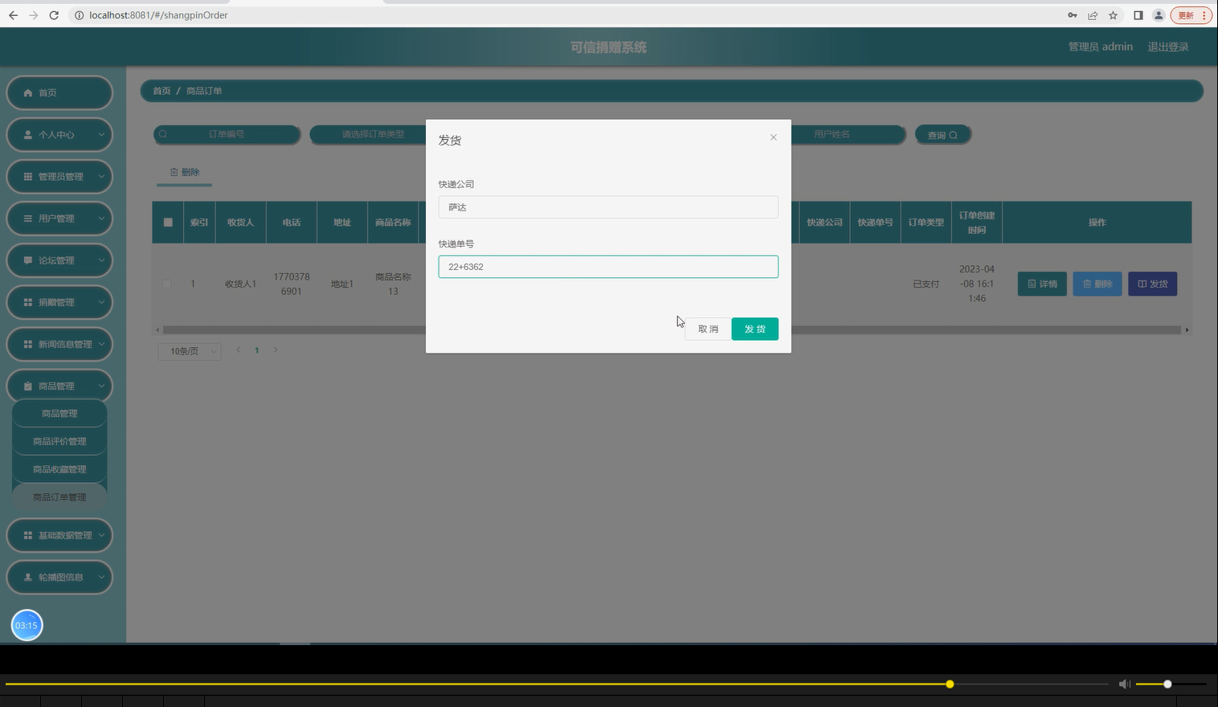
Task: Click 退出登录 link
Action: pyautogui.click(x=1167, y=47)
